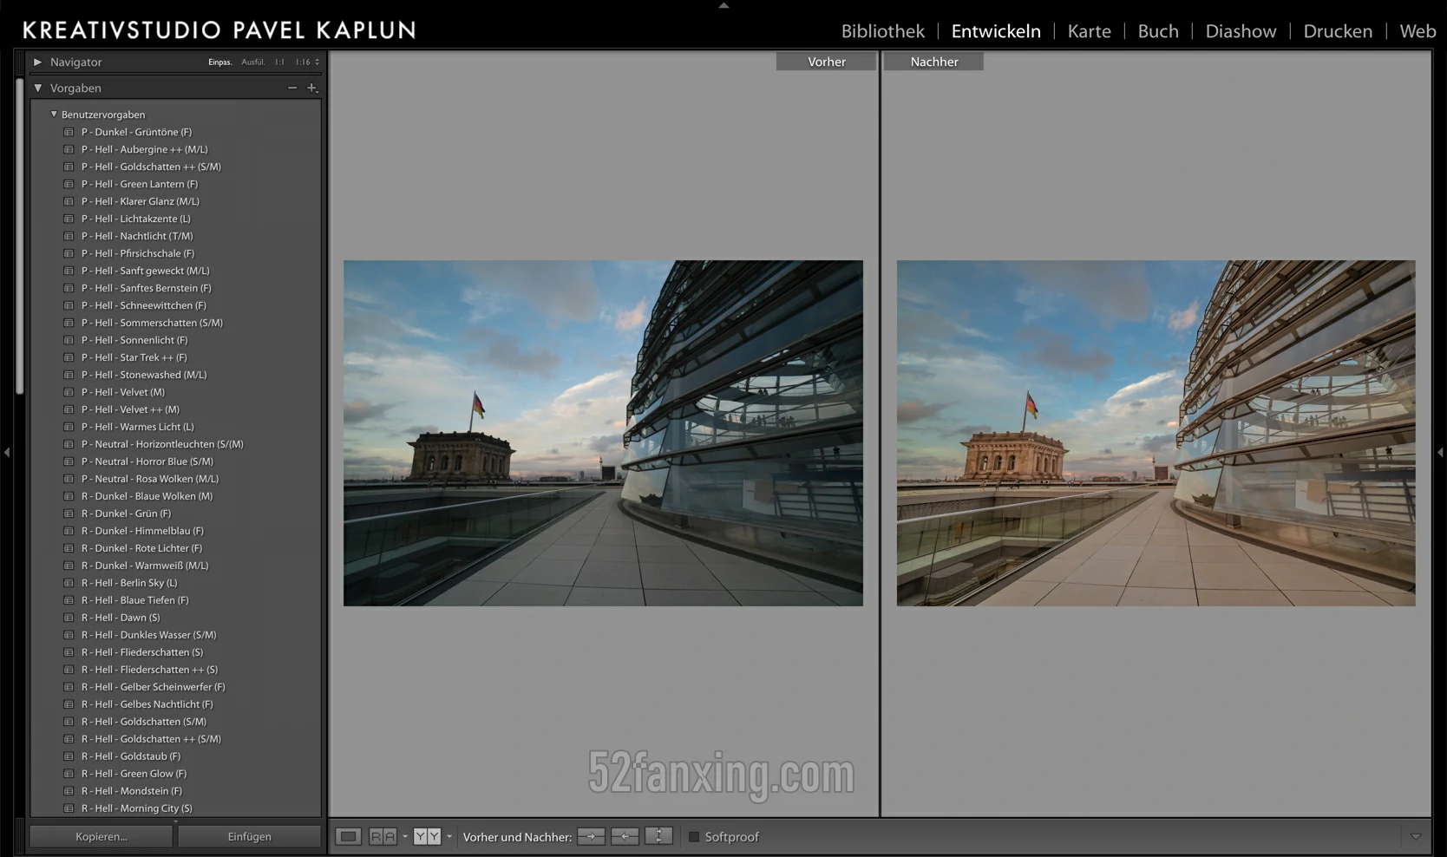Collapse the Vorgaben panel
This screenshot has height=857, width=1447.
click(37, 88)
